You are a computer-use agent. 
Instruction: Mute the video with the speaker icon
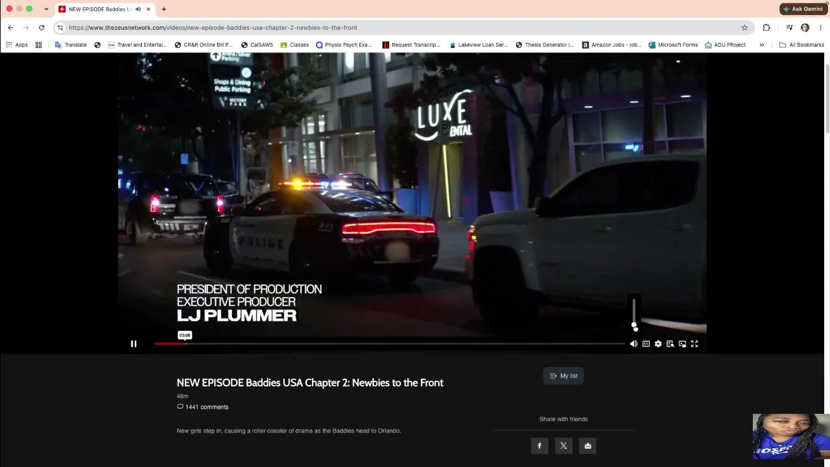pyautogui.click(x=634, y=344)
